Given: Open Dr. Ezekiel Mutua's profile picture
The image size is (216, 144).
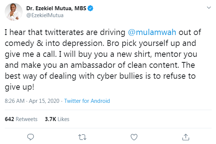Looking at the screenshot, I should (x=13, y=12).
